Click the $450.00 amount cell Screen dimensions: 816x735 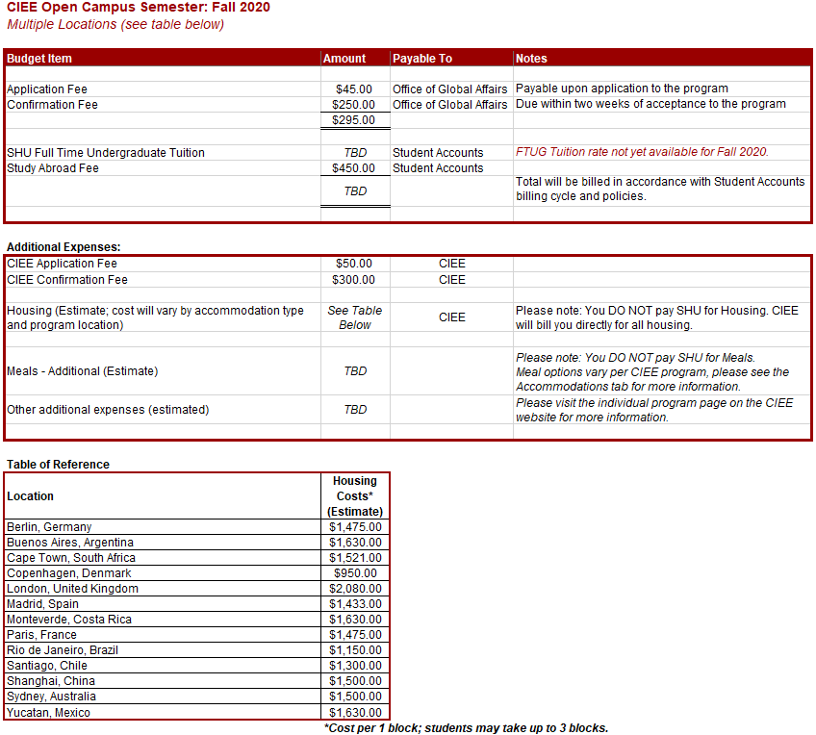pyautogui.click(x=353, y=168)
